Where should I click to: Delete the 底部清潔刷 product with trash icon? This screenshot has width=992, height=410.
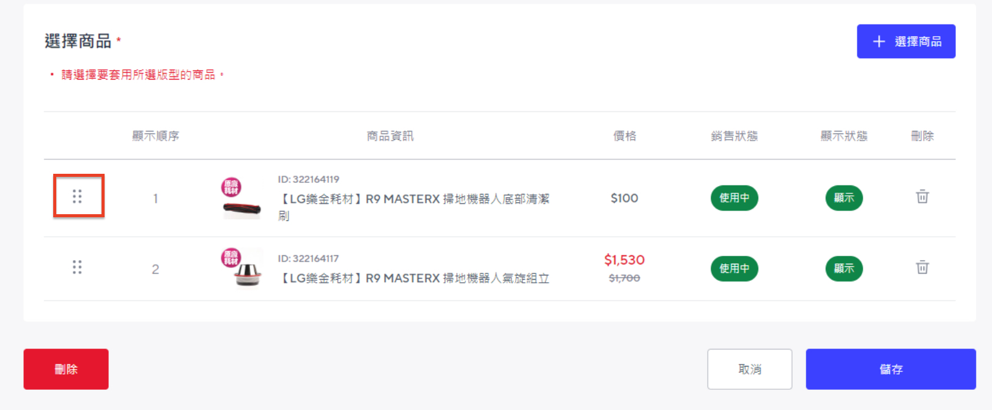(922, 196)
